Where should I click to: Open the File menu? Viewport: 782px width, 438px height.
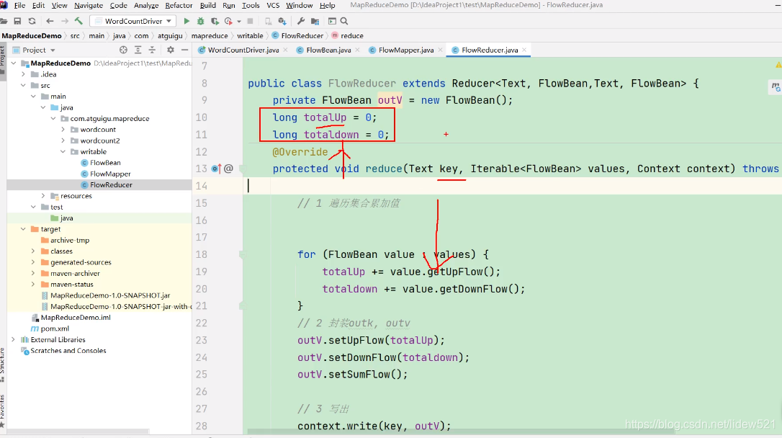[20, 6]
